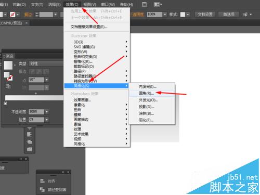Expand the 扭曲和变换(D) submenu
The image size is (260, 195).
97,57
